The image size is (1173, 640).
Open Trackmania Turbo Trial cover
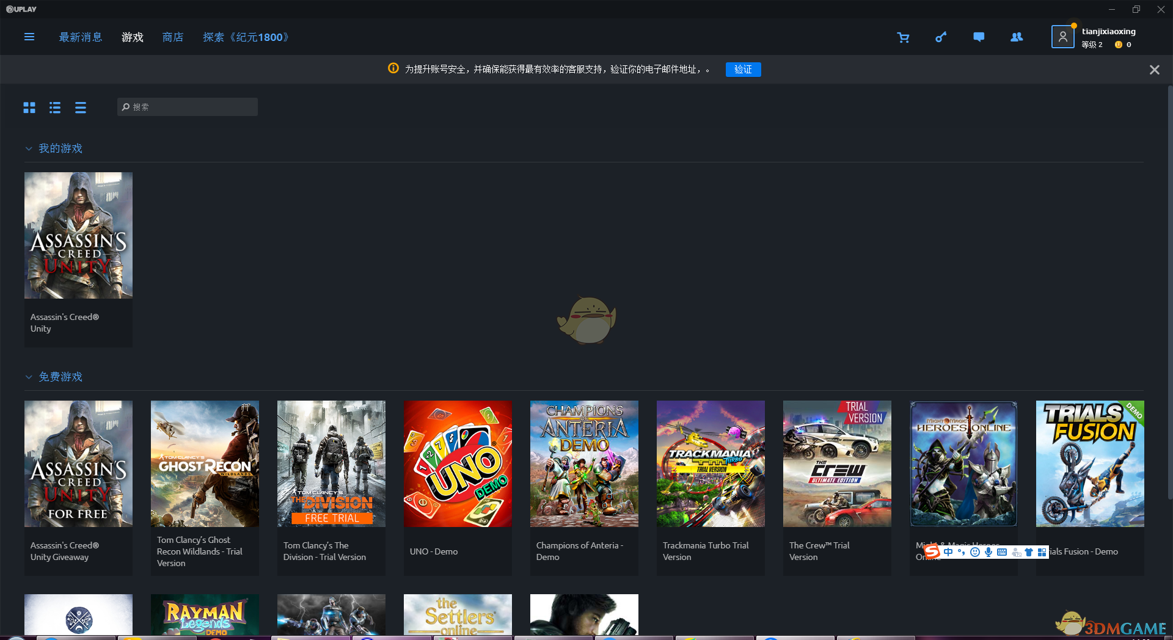point(711,464)
